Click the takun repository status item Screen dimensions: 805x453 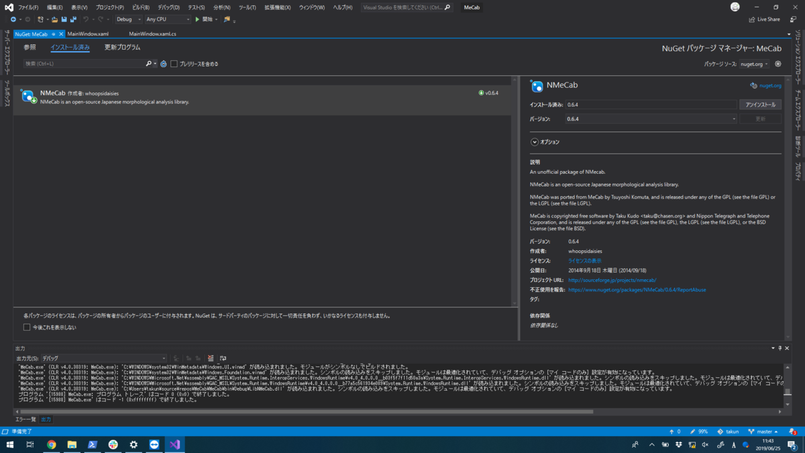[x=728, y=432]
